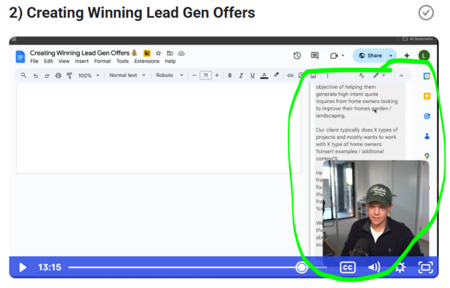This screenshot has width=450, height=288.
Task: Open Google Maps side panel icon
Action: pyautogui.click(x=427, y=156)
